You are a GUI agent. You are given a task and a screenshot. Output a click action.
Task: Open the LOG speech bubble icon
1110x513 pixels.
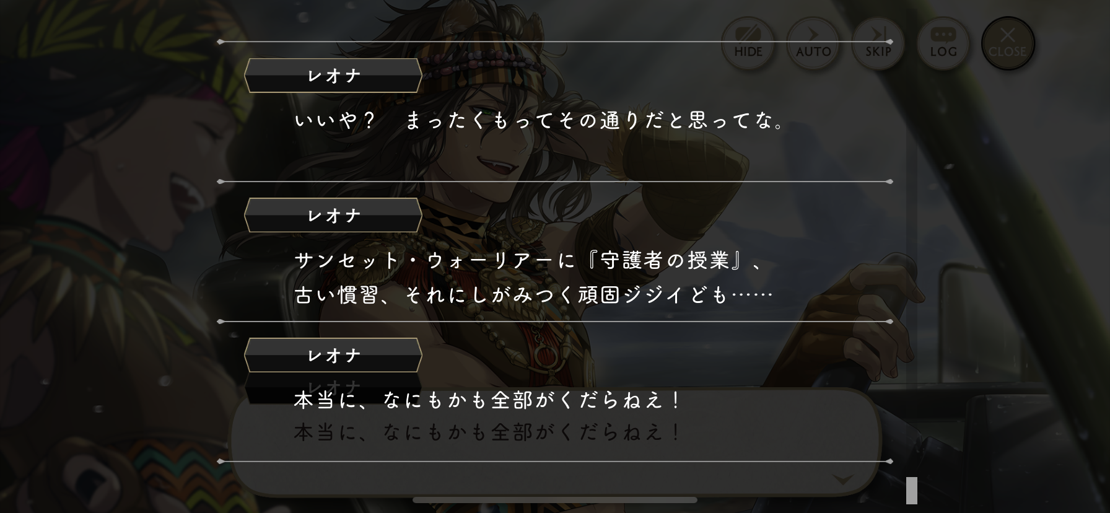tap(943, 43)
